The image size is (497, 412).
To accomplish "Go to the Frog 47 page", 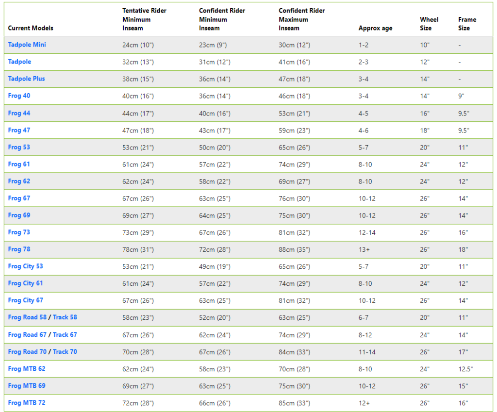I will (19, 130).
